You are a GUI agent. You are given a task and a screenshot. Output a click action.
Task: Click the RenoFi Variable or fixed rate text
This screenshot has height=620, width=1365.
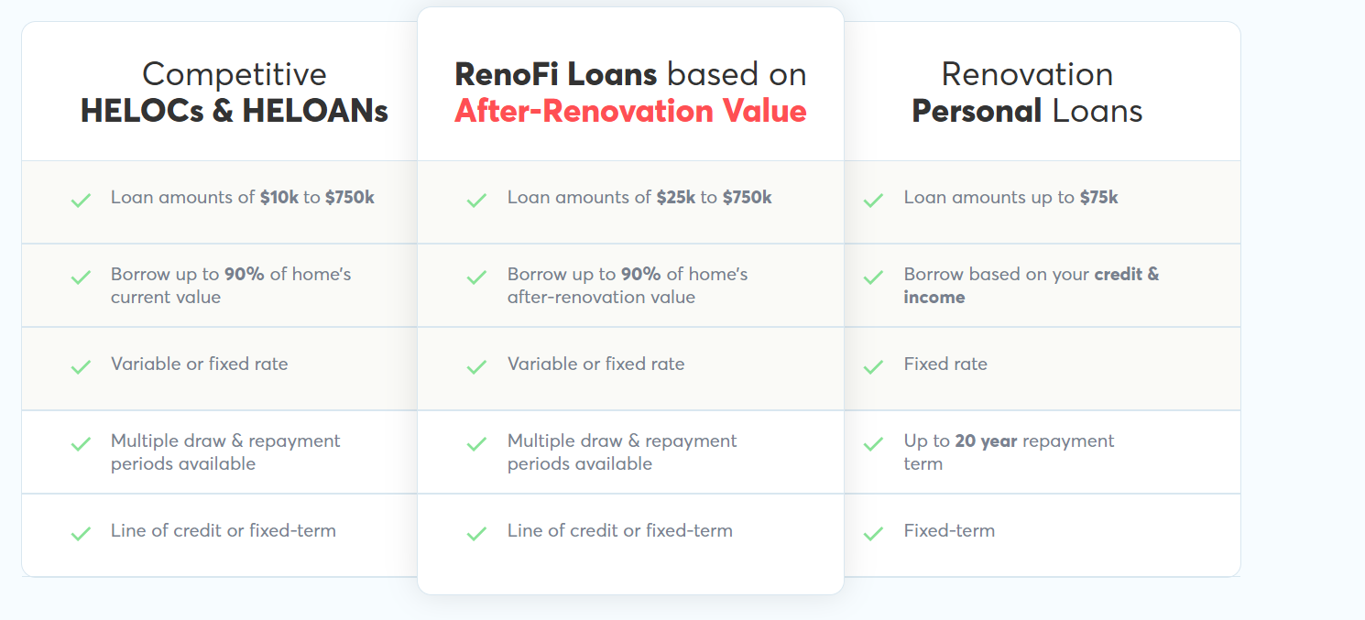(595, 364)
